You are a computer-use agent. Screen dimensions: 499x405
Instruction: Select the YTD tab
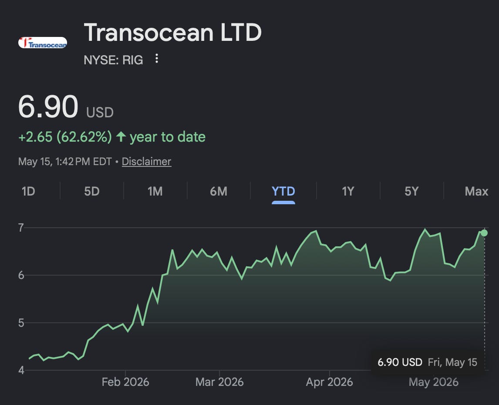click(x=283, y=191)
